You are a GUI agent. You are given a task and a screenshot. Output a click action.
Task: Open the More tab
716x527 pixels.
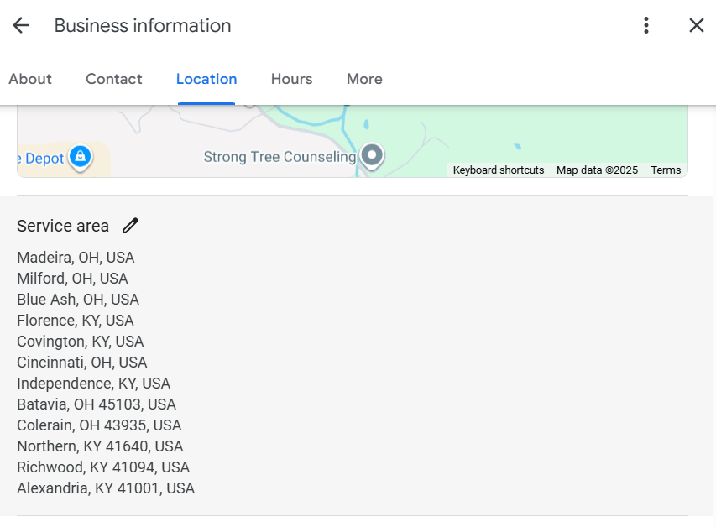coord(363,79)
